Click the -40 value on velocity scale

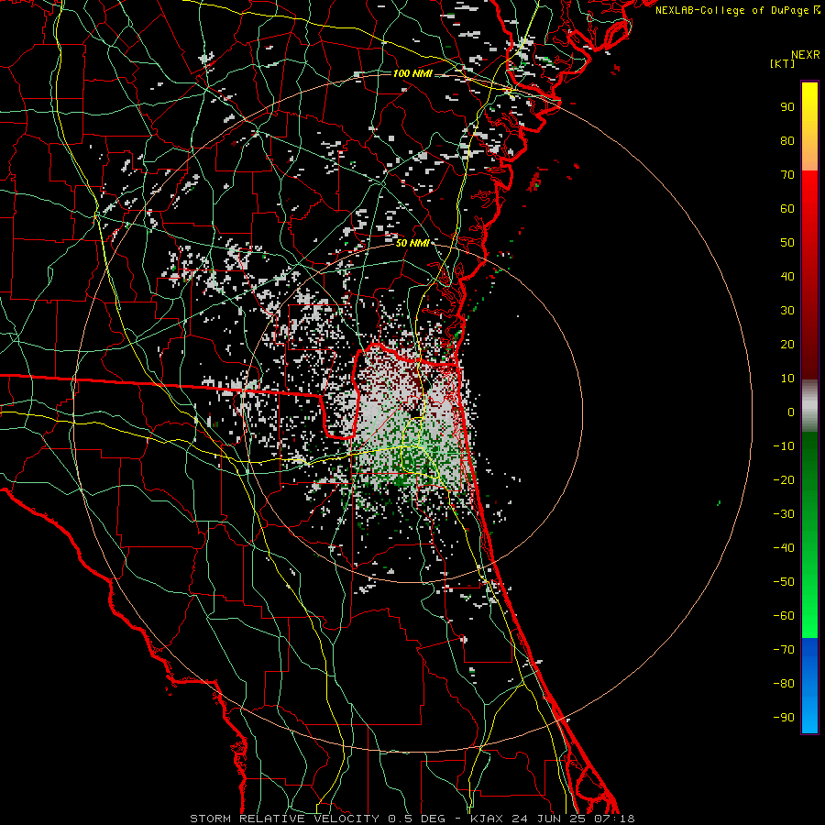(784, 548)
